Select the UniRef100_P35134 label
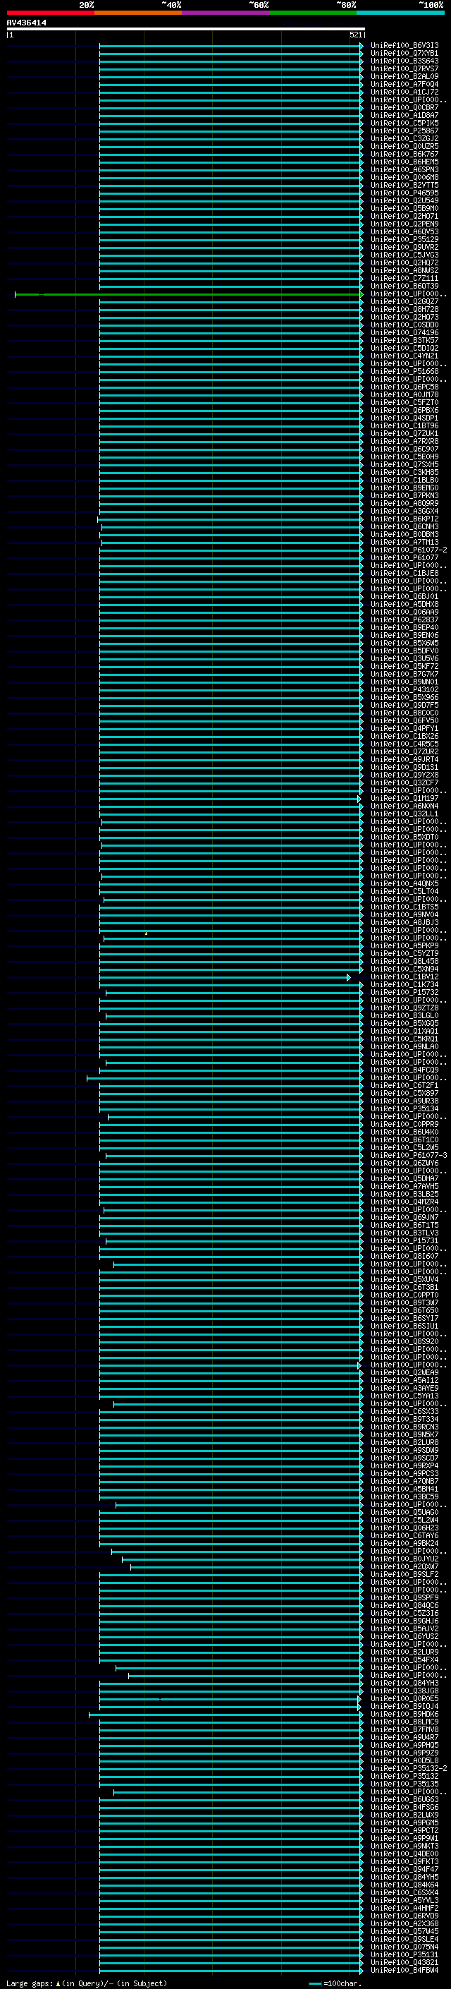The image size is (451, 1989). click(x=404, y=1110)
